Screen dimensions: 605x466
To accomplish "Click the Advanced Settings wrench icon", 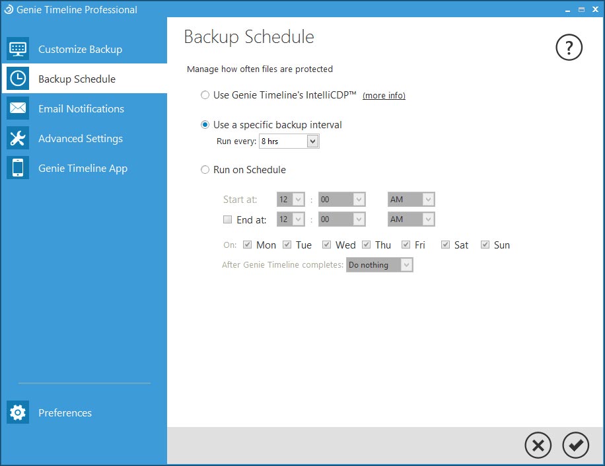I will (18, 138).
